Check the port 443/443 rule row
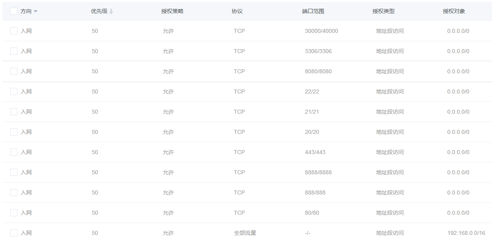The height and width of the screenshot is (242, 492). pos(14,152)
